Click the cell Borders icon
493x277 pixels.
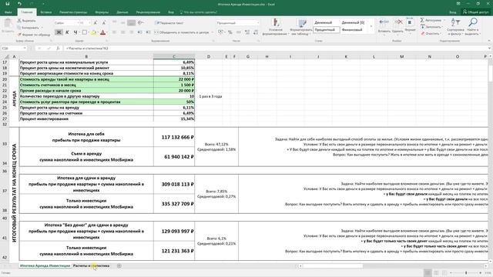coord(84,32)
